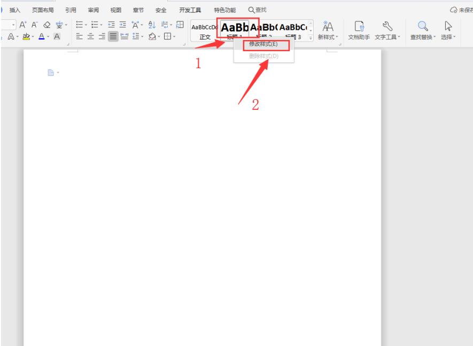Open the font color dropdown arrow
Screen dimensions: 473x346
[x=49, y=37]
